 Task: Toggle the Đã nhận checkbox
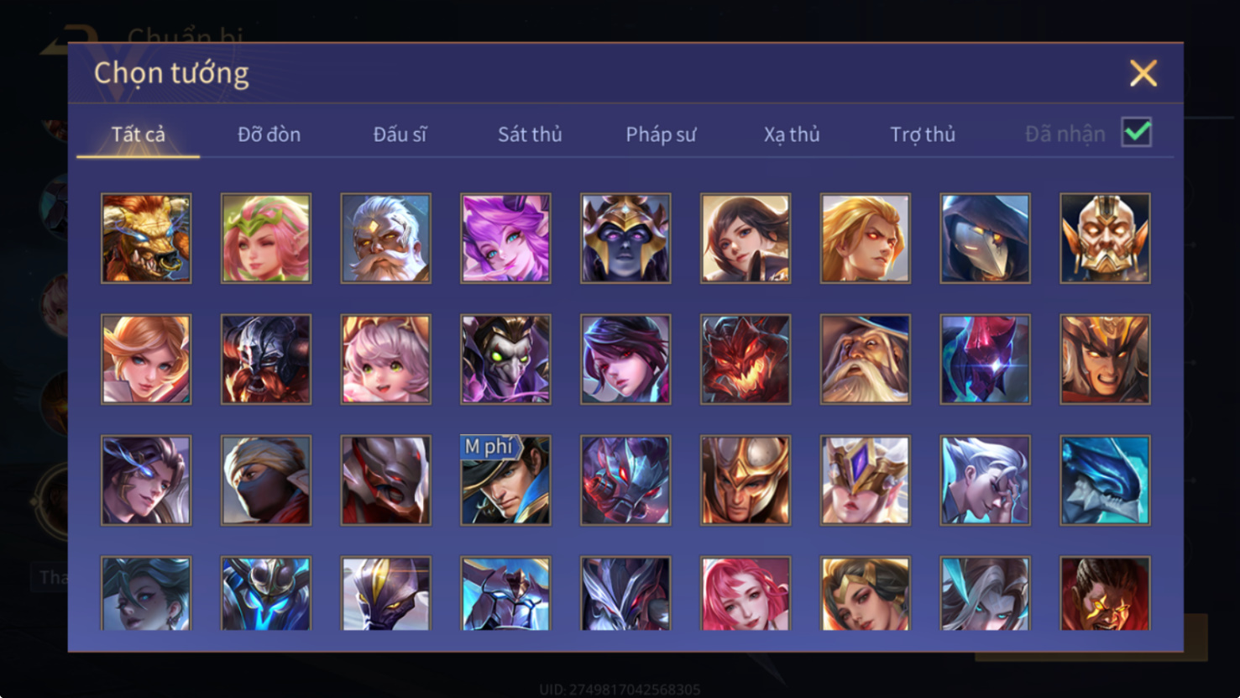click(x=1136, y=133)
